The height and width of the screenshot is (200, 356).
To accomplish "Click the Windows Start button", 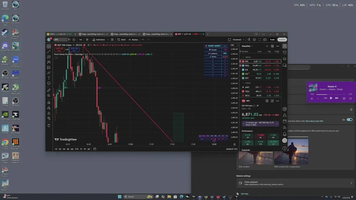I will (120, 197).
